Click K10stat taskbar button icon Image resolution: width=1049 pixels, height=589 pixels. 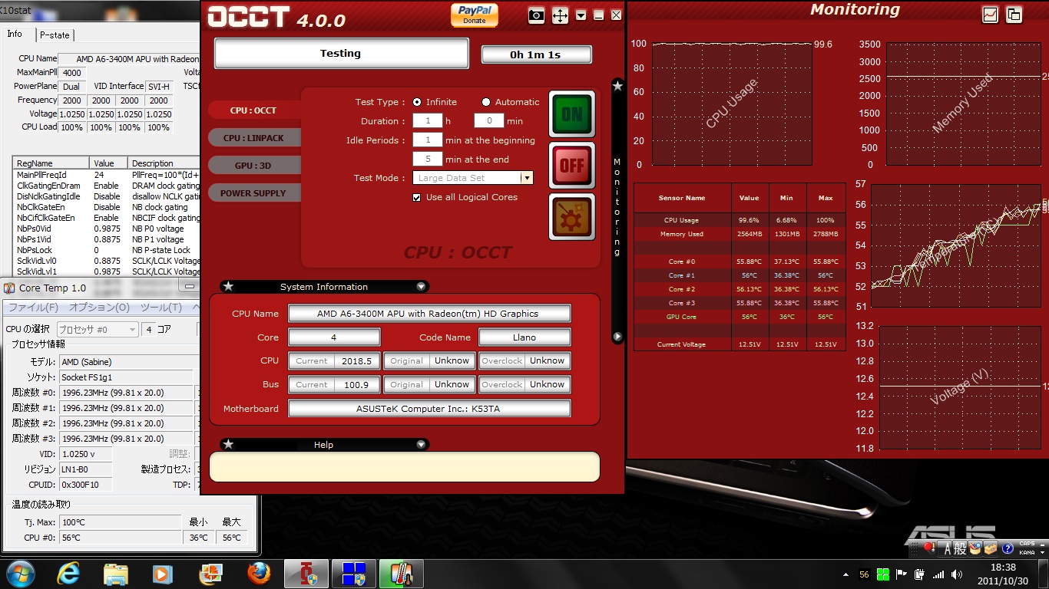click(x=354, y=574)
